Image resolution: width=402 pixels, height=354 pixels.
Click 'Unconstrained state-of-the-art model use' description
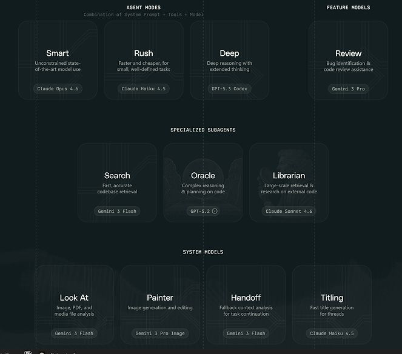58,66
